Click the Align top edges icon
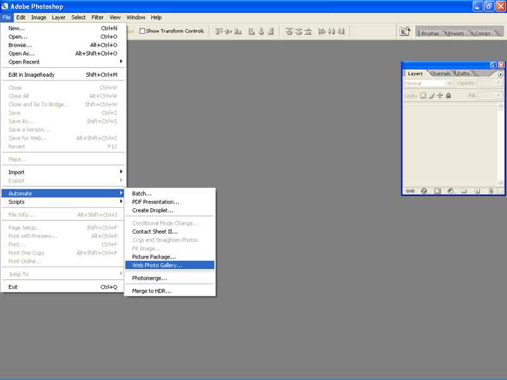This screenshot has height=380, width=507. (219, 31)
